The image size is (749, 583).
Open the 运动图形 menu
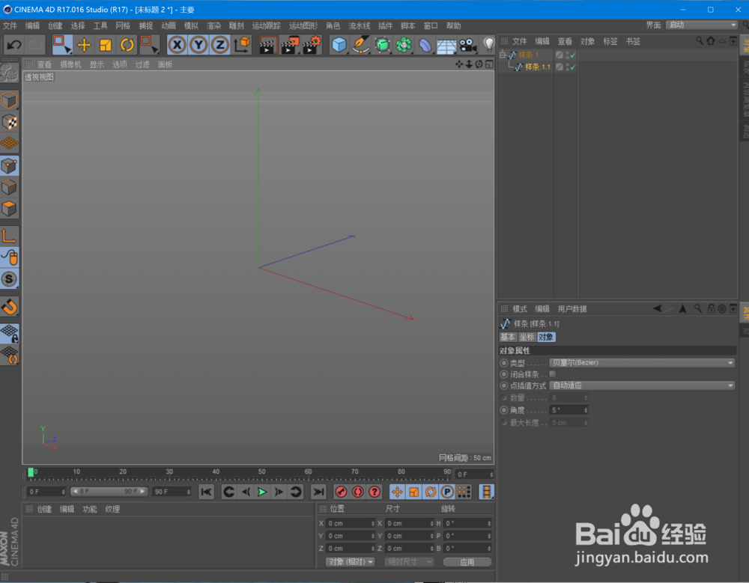[303, 25]
